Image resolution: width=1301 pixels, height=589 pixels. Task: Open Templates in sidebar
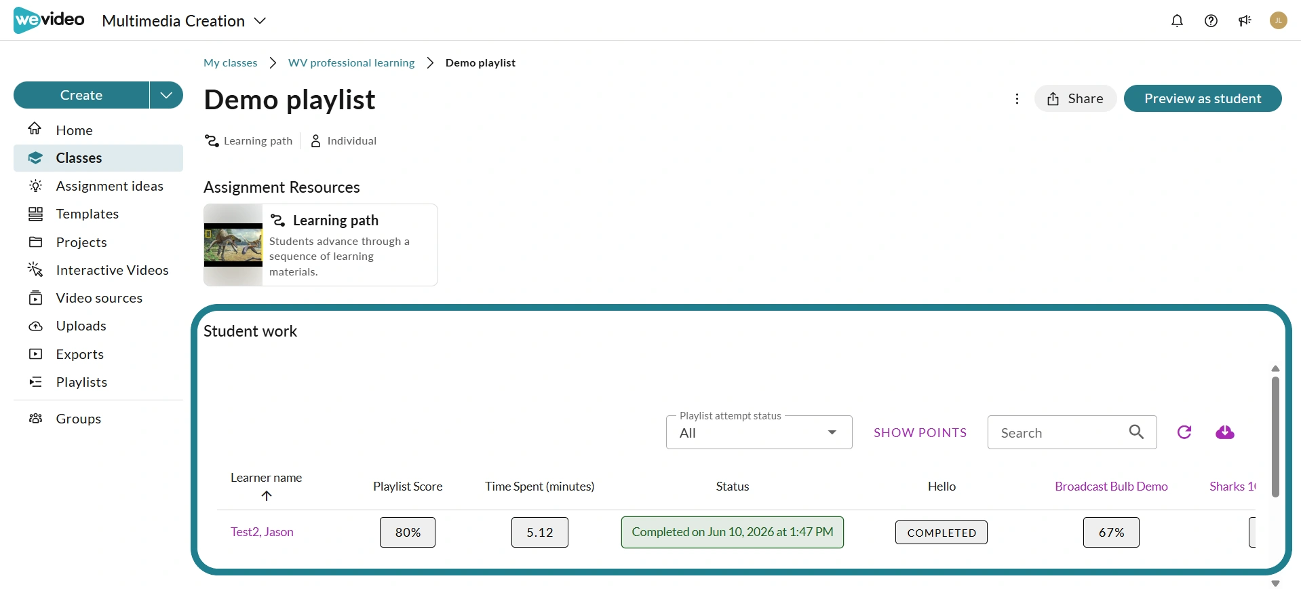coord(98,214)
